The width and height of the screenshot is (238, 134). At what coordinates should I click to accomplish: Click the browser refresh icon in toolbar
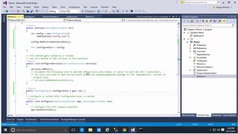coord(99,11)
